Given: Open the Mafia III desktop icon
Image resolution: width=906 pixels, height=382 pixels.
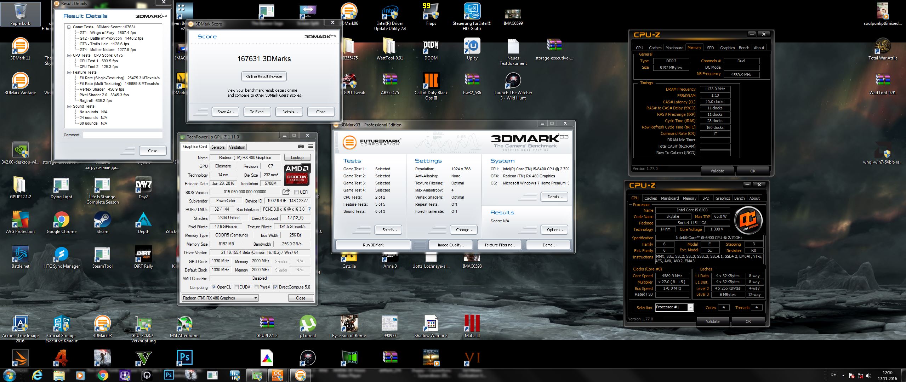Looking at the screenshot, I should [472, 326].
